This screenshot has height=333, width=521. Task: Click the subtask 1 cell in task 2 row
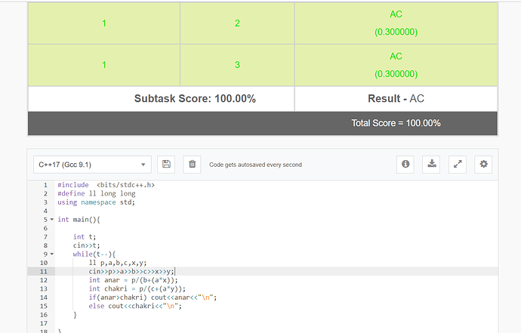[104, 23]
